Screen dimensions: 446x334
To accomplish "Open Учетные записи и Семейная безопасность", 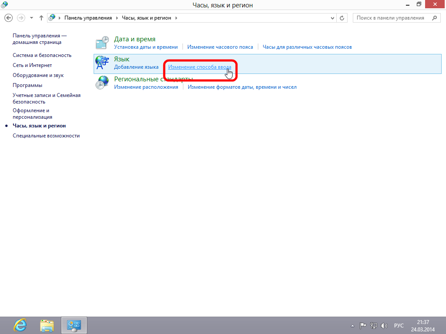I will (47, 98).
